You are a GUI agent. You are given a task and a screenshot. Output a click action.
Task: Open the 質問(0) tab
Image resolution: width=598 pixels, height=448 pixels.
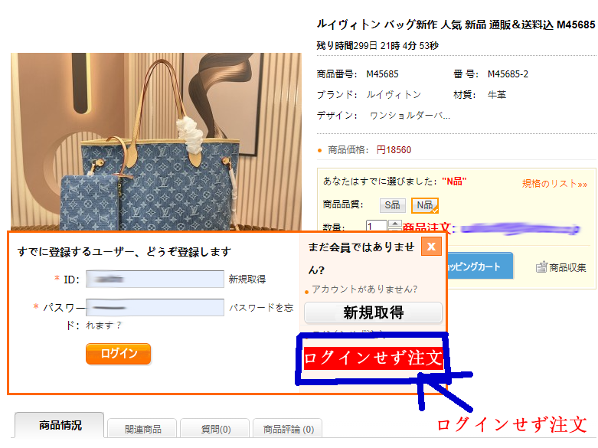(215, 429)
